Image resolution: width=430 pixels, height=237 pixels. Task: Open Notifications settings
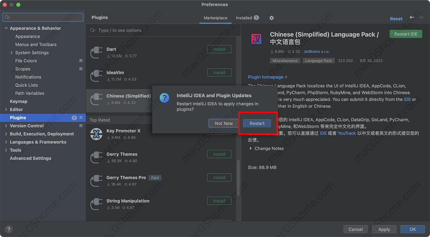coord(28,77)
